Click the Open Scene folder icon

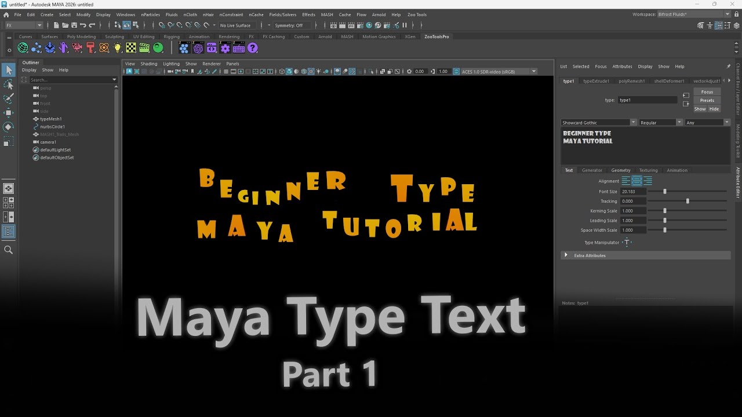[65, 25]
